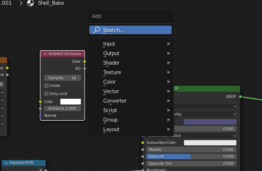Viewport: 262px width, 171px height.
Task: Click the breadcrumb arrow before Shell_Bake
Action: [x=21, y=3]
